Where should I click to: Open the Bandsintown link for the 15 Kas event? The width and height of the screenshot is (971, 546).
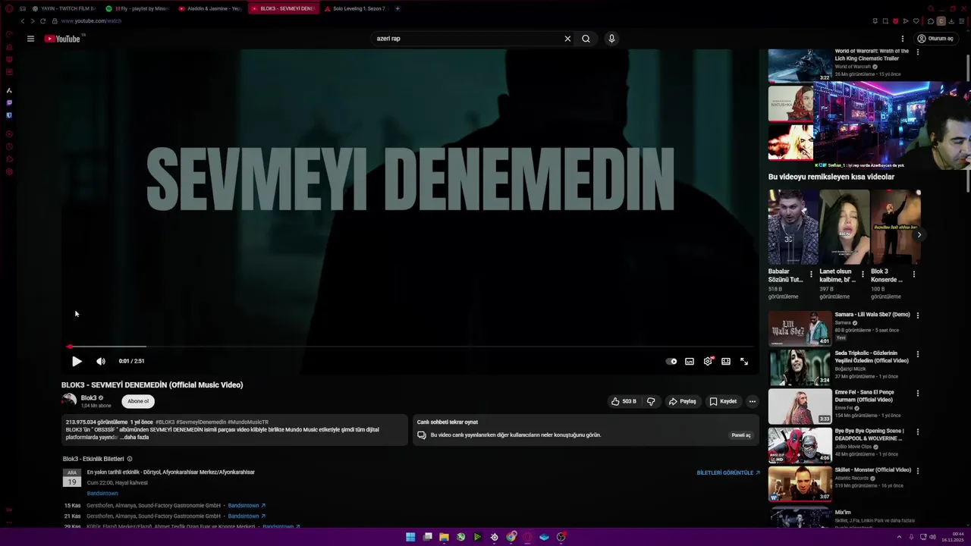(247, 506)
